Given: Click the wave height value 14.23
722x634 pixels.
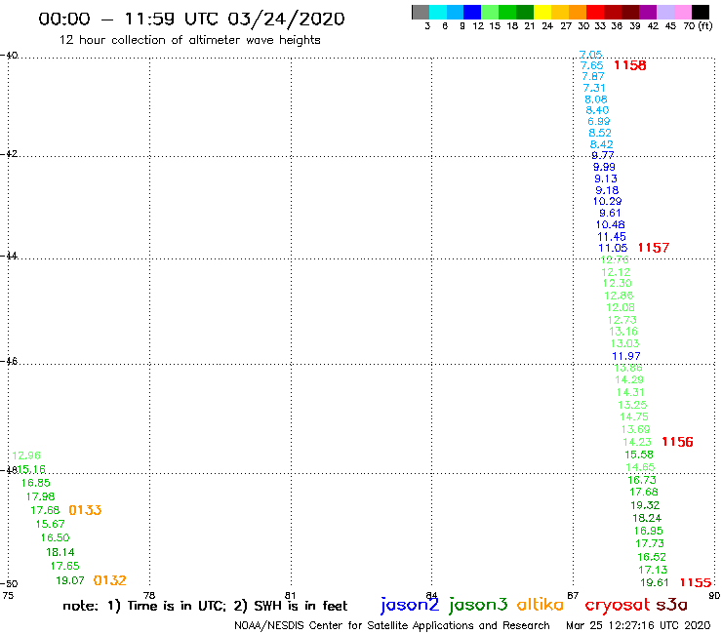Looking at the screenshot, I should 637,443.
